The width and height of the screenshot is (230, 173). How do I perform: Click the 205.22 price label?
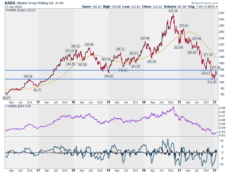click(x=75, y=46)
